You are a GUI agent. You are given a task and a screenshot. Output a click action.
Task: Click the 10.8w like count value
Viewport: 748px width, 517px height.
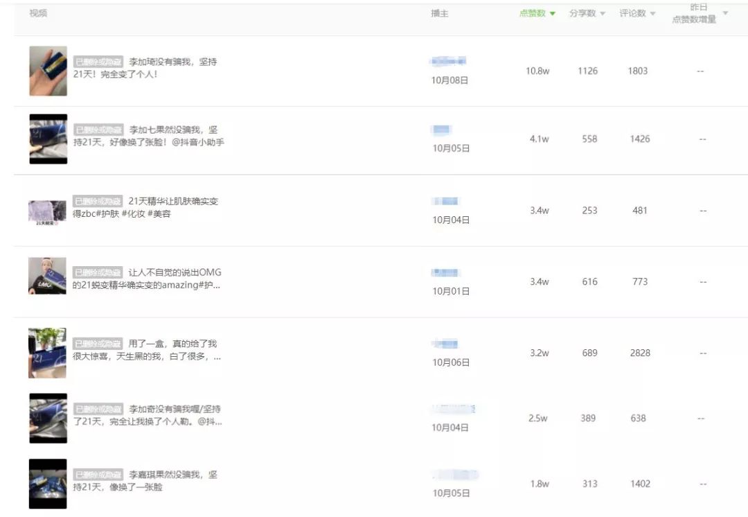pyautogui.click(x=538, y=71)
